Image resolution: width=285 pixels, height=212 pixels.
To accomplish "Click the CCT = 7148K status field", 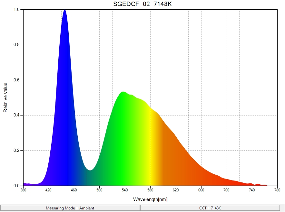I will click(210, 208).
